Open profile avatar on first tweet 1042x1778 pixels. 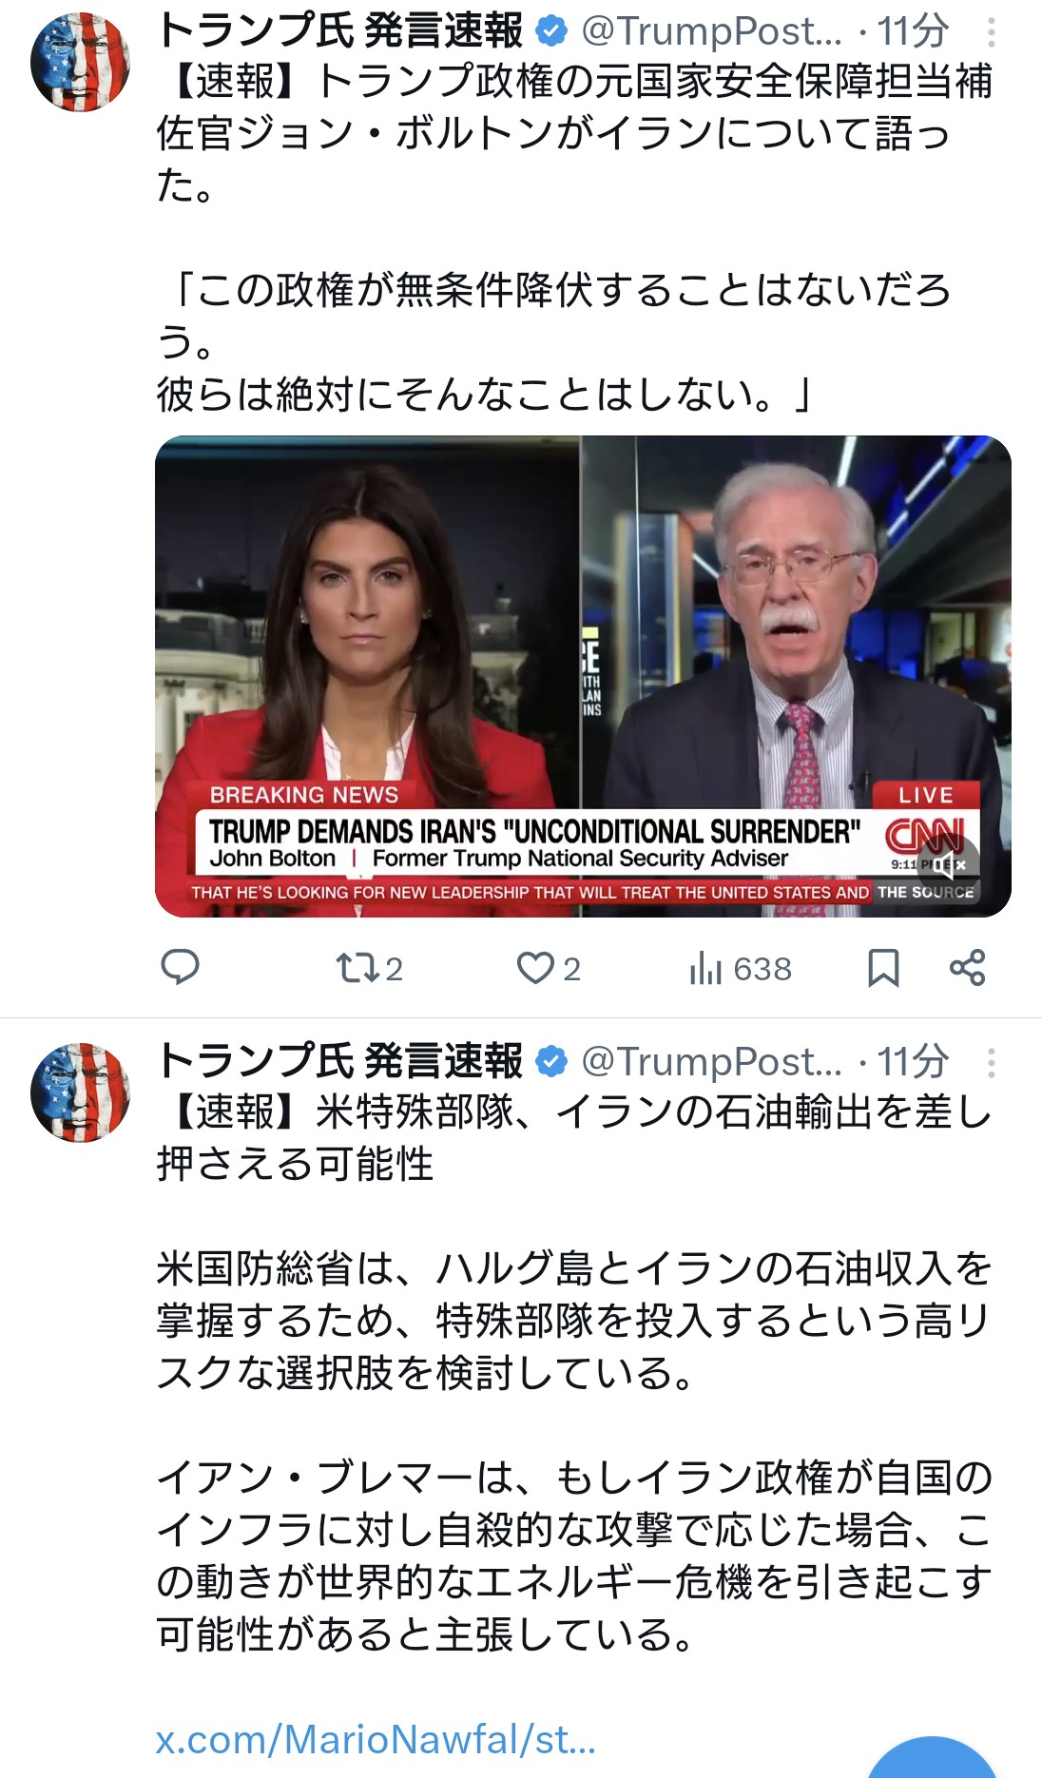coord(80,63)
